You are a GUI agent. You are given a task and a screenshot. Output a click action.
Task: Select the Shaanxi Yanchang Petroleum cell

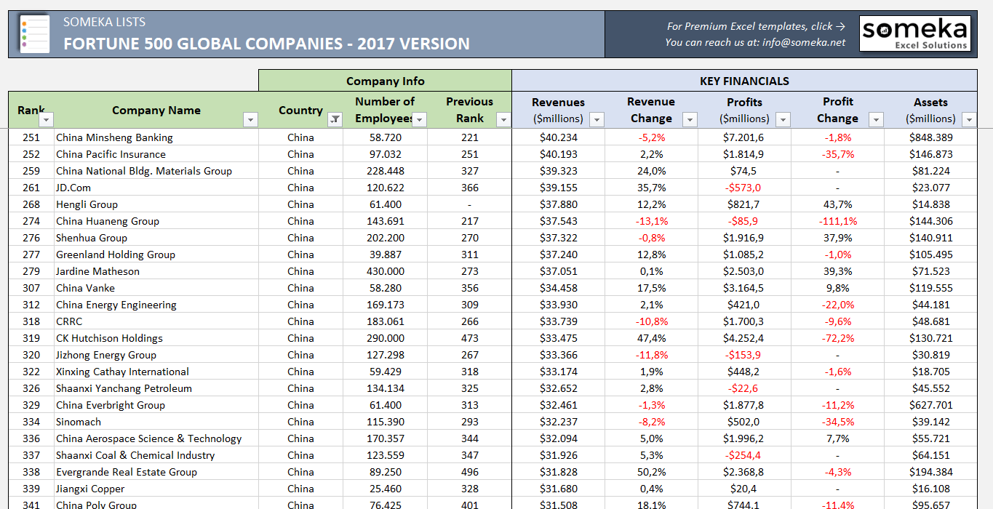[156, 388]
